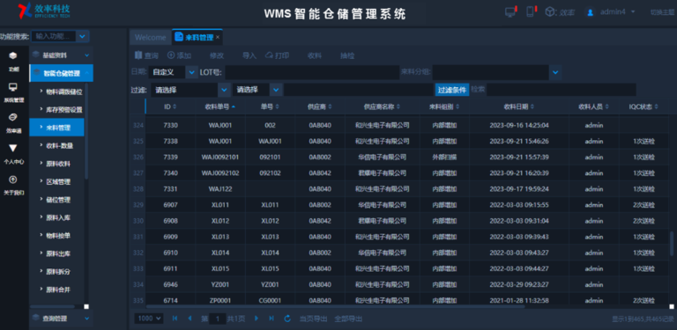Go to next page arrow
Image resolution: width=677 pixels, height=330 pixels.
[257, 319]
